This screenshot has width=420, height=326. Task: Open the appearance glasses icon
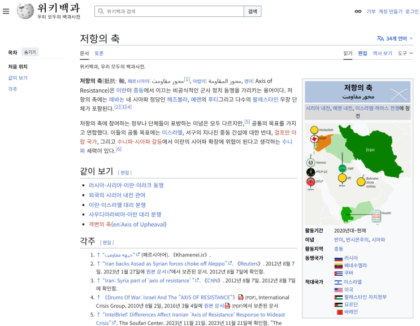(358, 11)
